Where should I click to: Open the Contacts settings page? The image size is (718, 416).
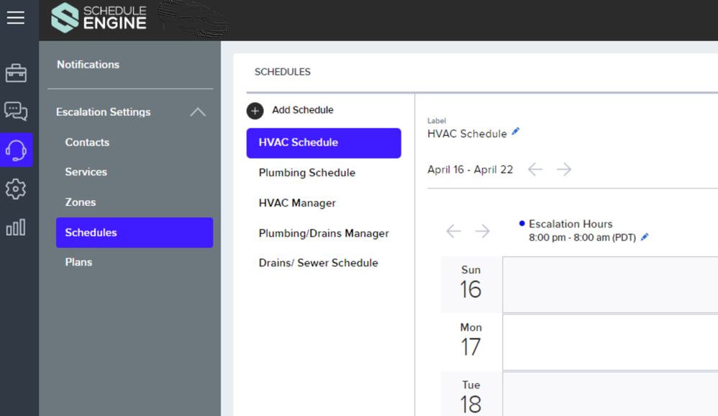pyautogui.click(x=87, y=142)
